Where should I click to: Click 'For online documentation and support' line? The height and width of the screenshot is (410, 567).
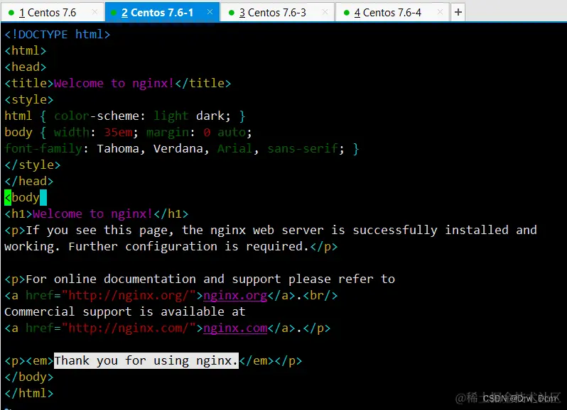click(x=200, y=279)
